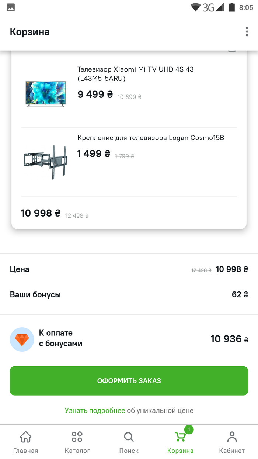Go to the Главная home tab
The image size is (258, 459).
point(25,442)
